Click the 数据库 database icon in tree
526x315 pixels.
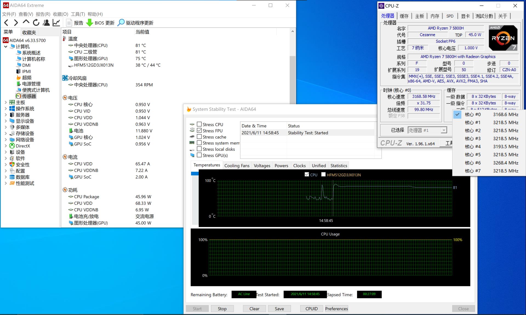point(12,177)
